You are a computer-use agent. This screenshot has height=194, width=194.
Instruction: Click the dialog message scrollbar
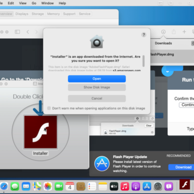tap(144, 61)
